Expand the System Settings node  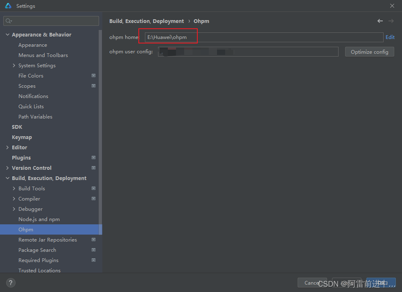[x=14, y=66]
